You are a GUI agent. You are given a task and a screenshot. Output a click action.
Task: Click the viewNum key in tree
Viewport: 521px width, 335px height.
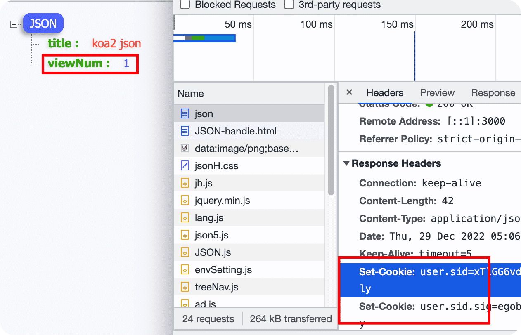point(78,64)
